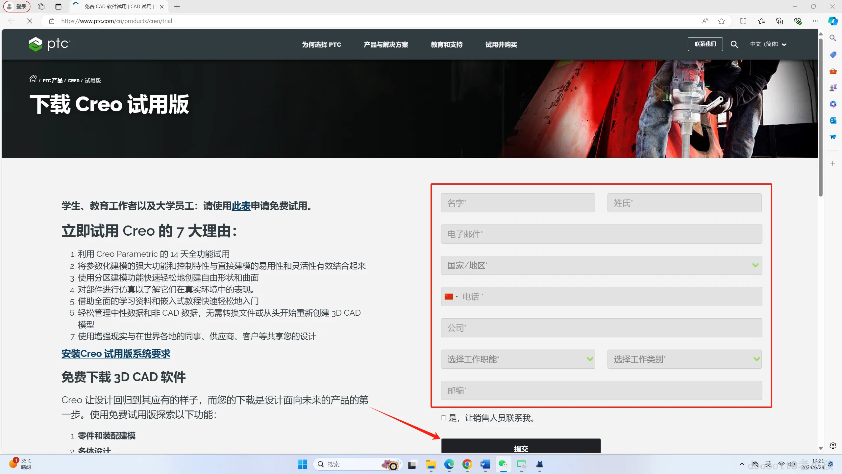The width and height of the screenshot is (842, 474).
Task: Open the phone country flag selector
Action: tap(451, 297)
